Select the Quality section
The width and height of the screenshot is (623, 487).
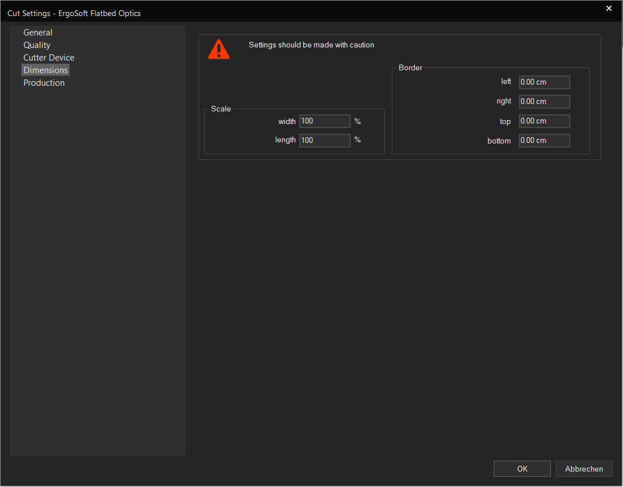click(37, 45)
